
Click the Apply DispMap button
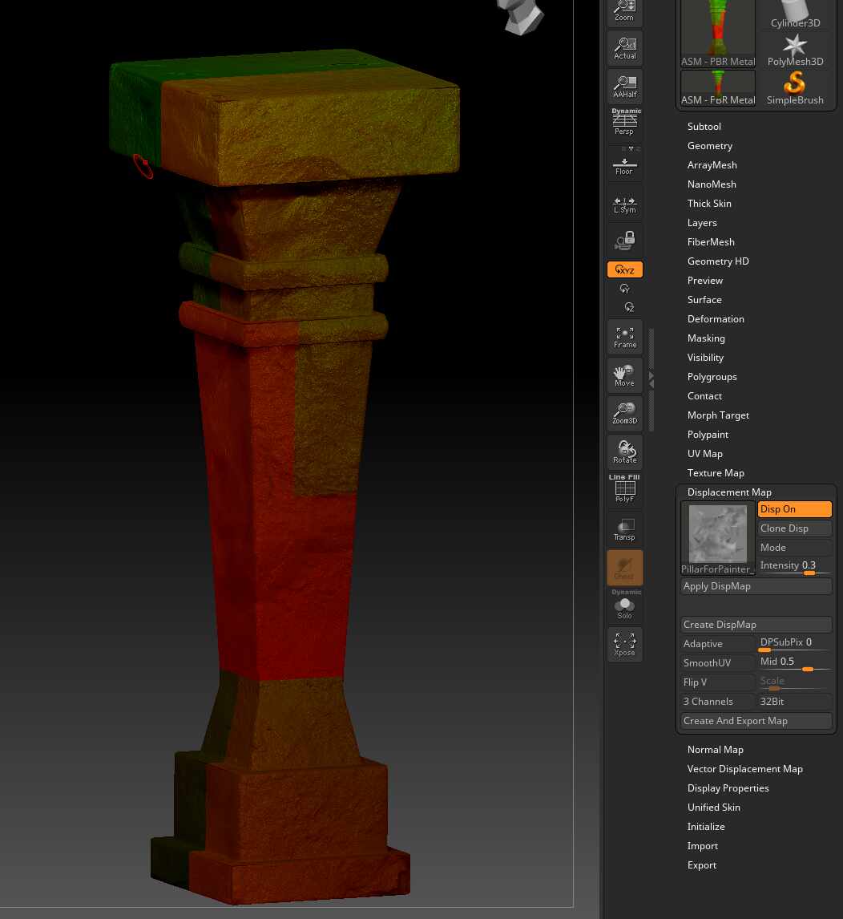[756, 586]
